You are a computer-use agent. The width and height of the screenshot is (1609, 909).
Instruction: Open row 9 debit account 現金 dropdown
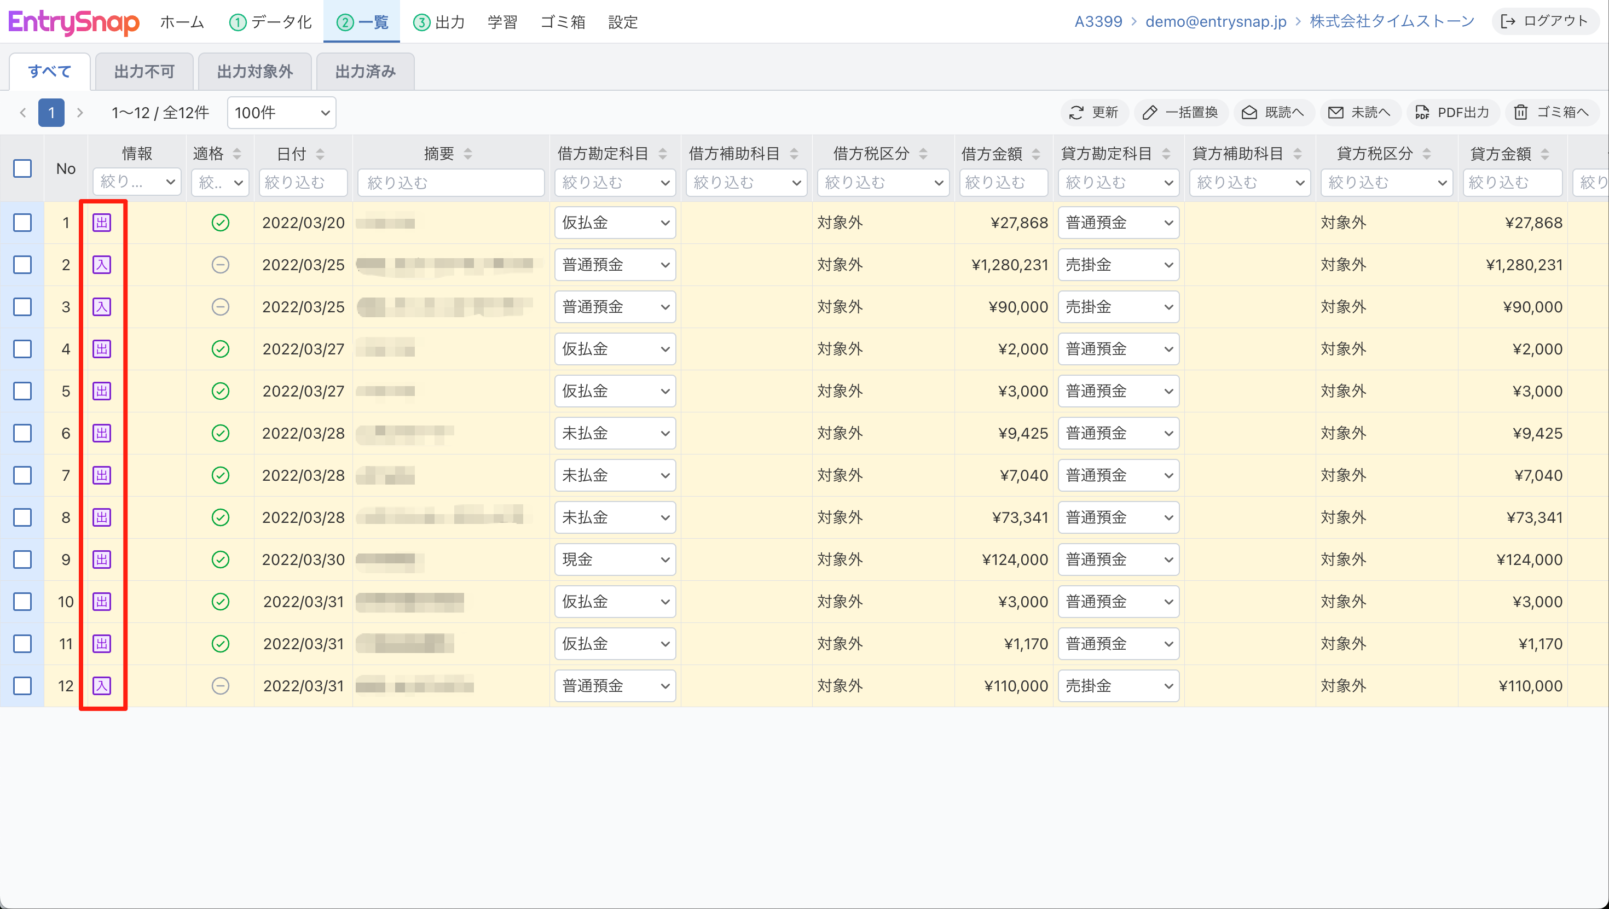click(615, 560)
